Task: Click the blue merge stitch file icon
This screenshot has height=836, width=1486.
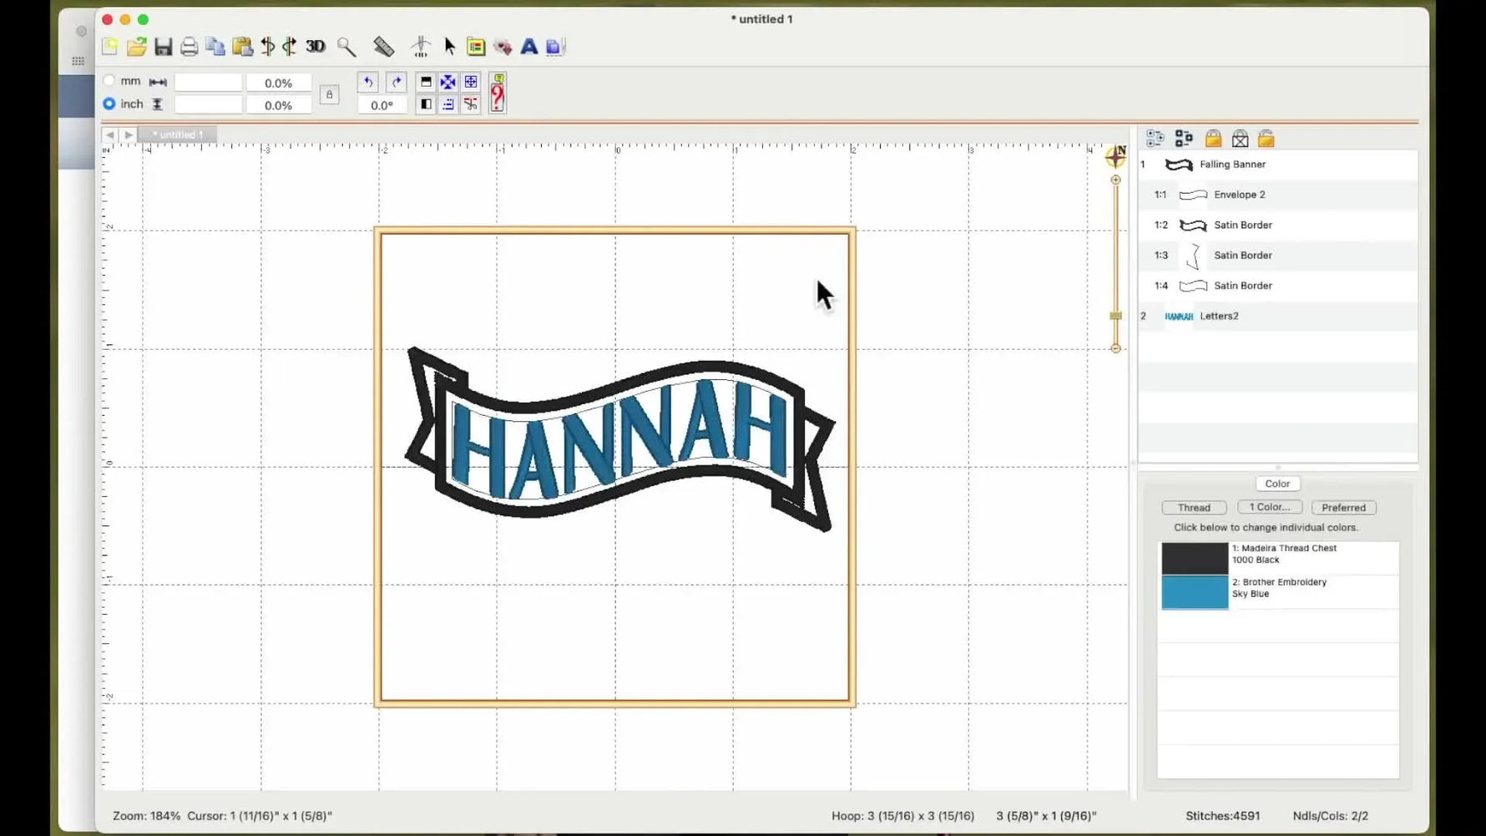Action: 556,47
